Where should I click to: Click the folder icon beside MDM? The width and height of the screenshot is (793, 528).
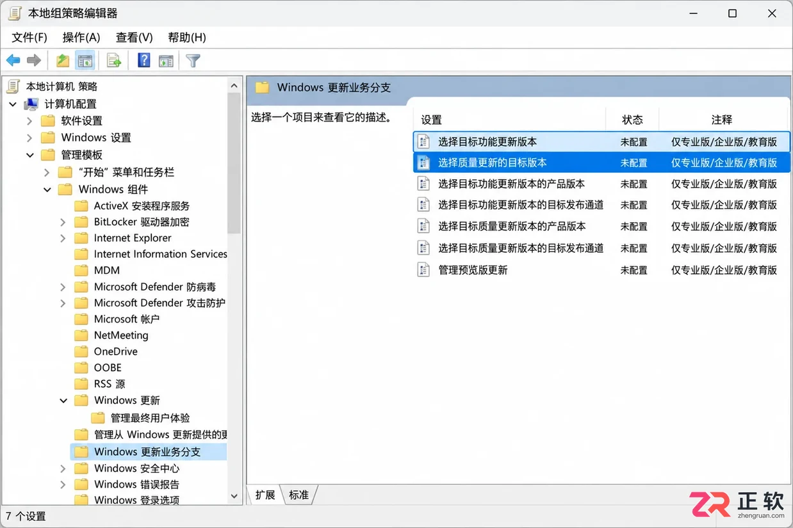[81, 271]
